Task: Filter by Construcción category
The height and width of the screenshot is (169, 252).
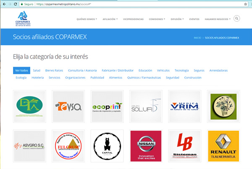Action: [193, 78]
